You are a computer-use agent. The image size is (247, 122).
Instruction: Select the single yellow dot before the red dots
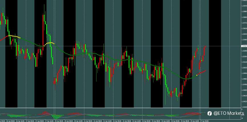(x=197, y=75)
